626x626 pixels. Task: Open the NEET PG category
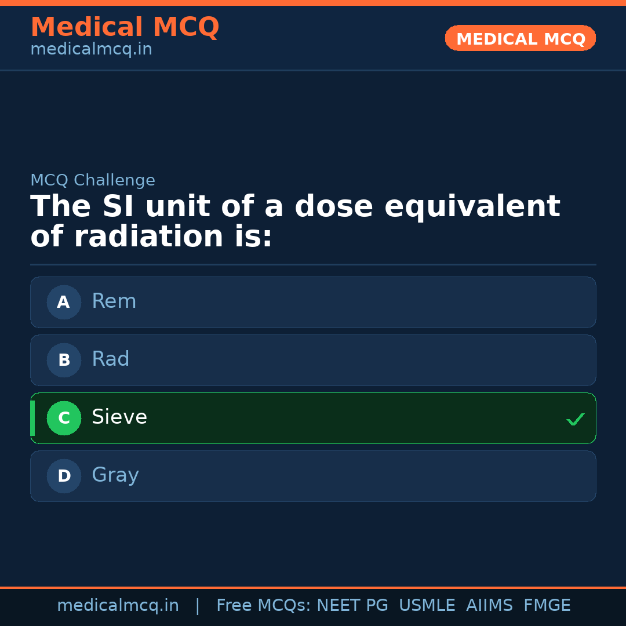tap(352, 605)
